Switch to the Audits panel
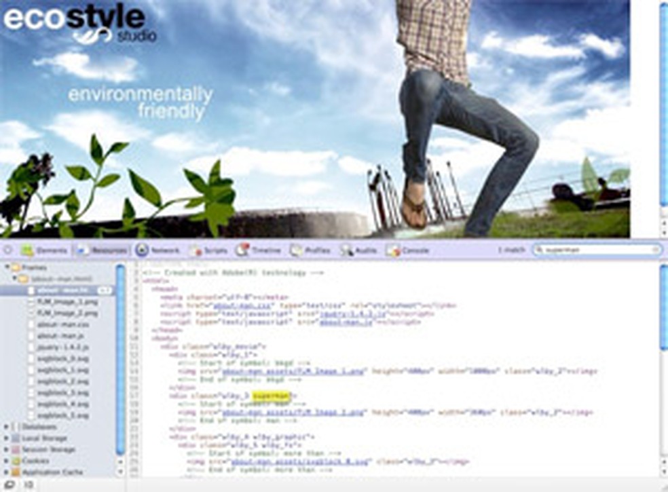The image size is (668, 492). (x=358, y=250)
